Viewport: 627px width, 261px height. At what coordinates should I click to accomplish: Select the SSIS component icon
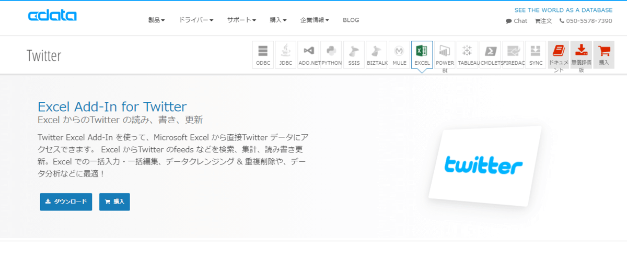click(x=354, y=55)
